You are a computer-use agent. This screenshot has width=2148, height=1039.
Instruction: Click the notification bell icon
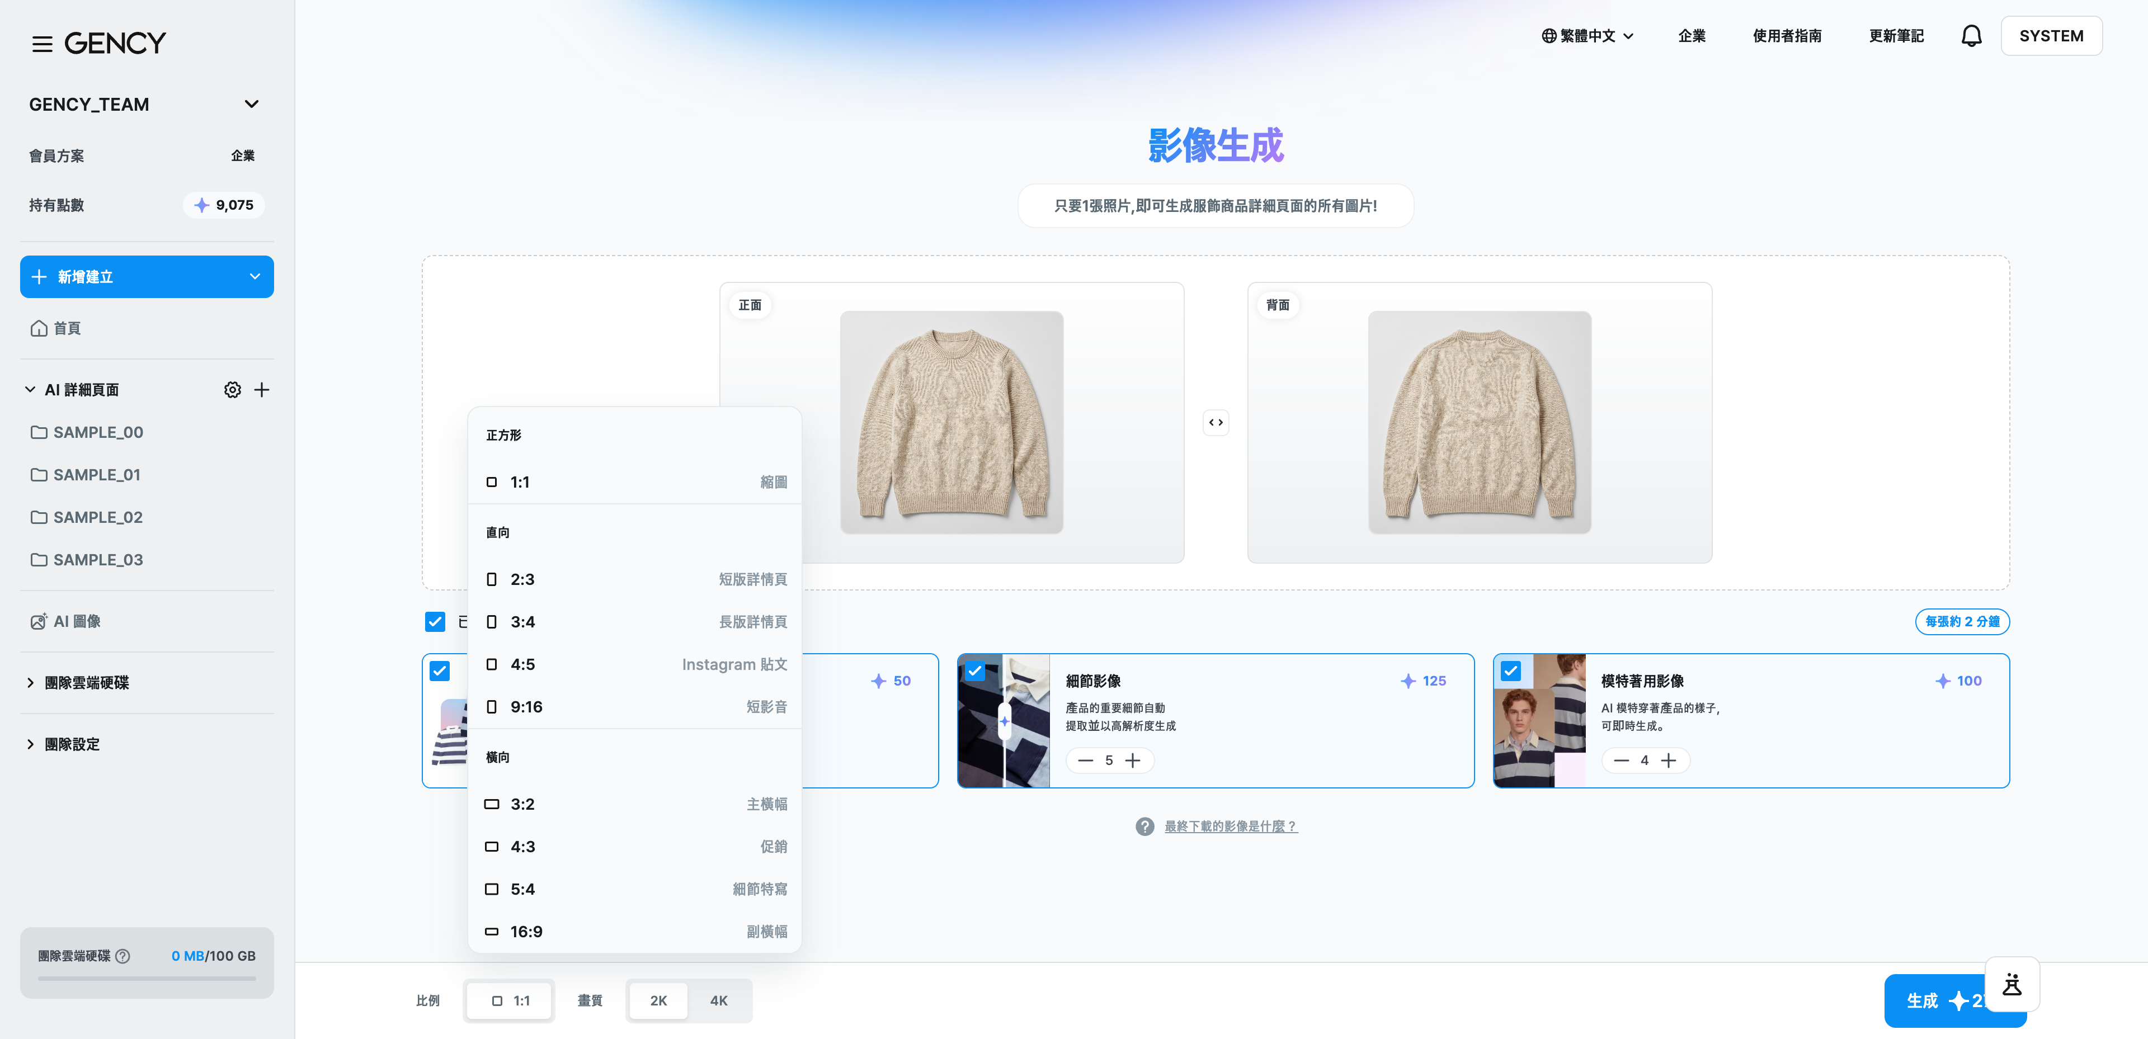1971,36
